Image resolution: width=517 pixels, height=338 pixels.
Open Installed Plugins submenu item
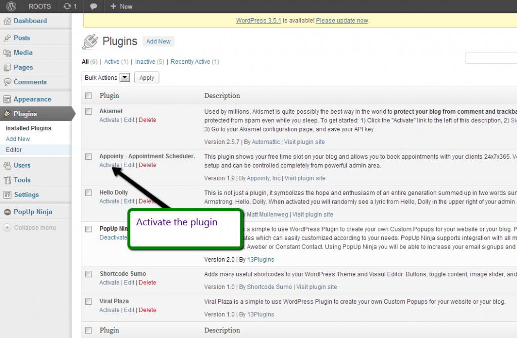click(x=29, y=128)
